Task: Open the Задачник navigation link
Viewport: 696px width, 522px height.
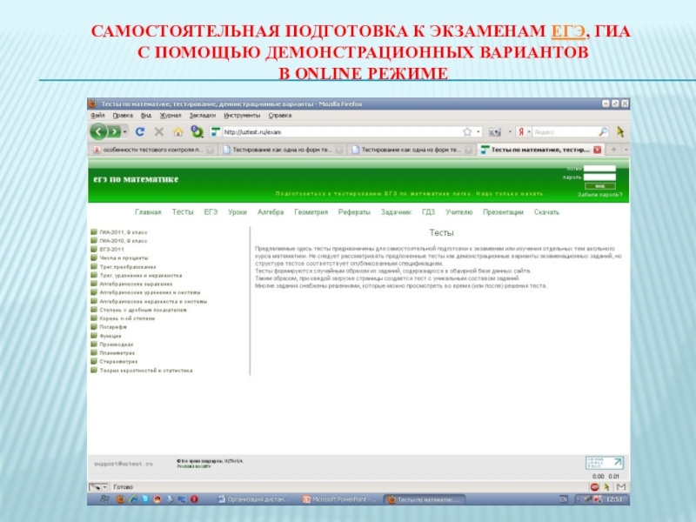Action: (x=396, y=212)
